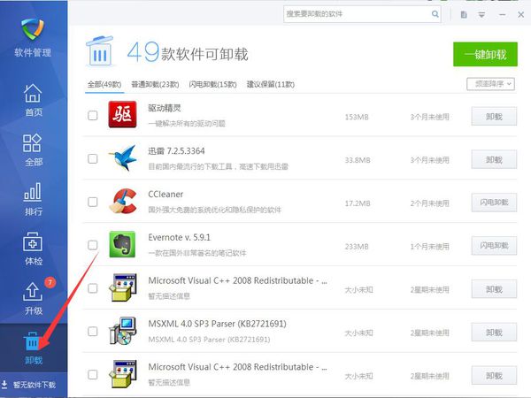Click the 软件管理 shield logo

tap(33, 29)
